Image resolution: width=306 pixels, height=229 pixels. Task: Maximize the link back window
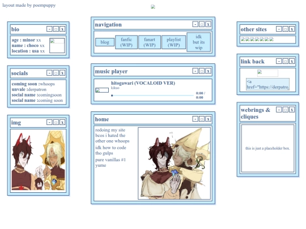(285, 61)
